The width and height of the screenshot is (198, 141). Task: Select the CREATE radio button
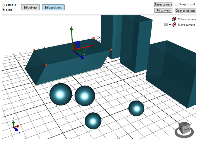tap(3, 5)
